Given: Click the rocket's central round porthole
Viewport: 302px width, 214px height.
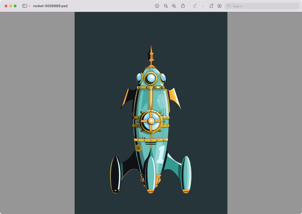Looking at the screenshot, I should pos(151,121).
